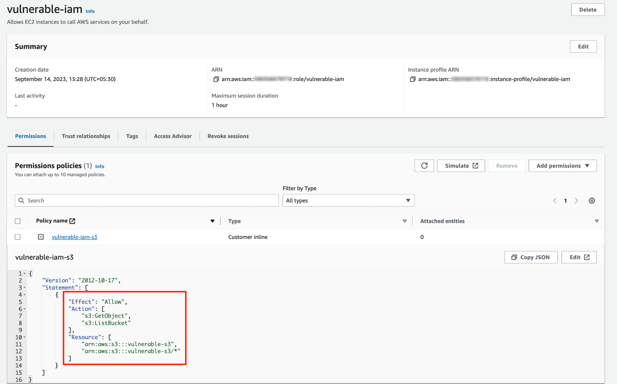Click page number 1 in pagination

pos(565,201)
